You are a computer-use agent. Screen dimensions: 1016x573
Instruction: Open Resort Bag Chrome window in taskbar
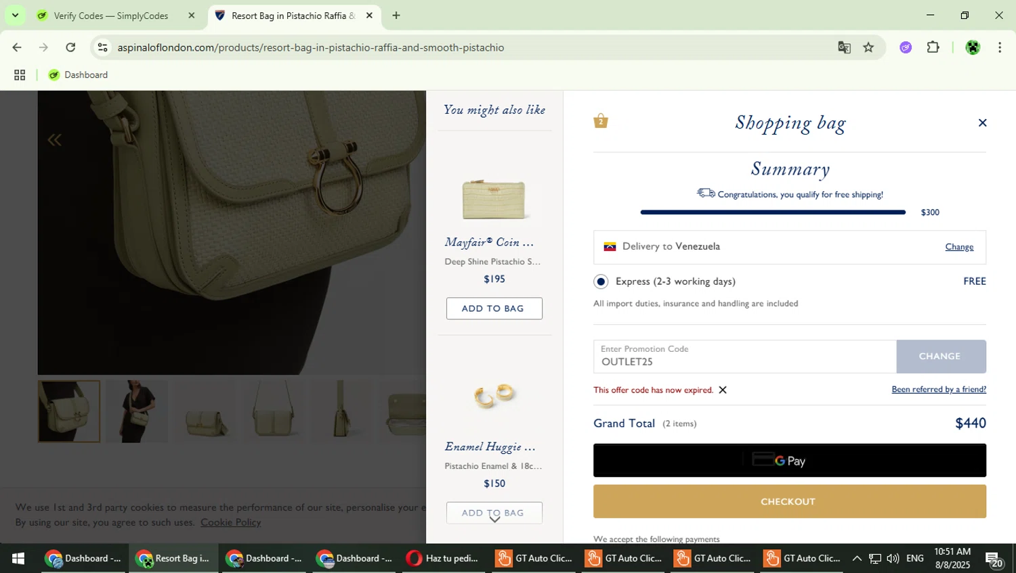tap(173, 558)
